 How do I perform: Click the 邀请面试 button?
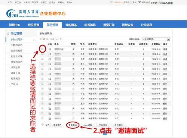pyautogui.click(x=73, y=125)
